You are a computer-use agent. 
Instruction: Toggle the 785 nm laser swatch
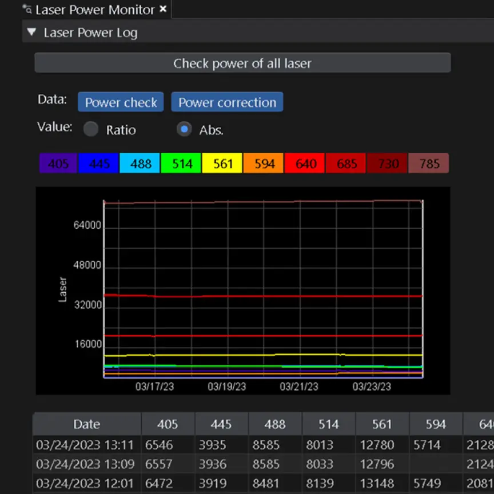click(429, 164)
